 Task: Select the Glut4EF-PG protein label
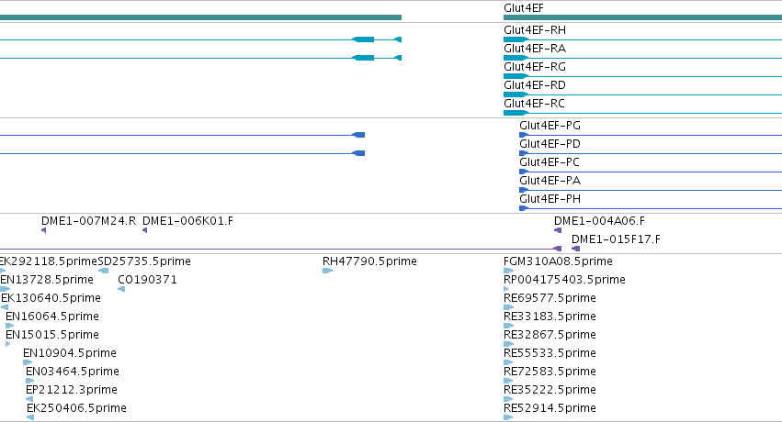tap(550, 126)
